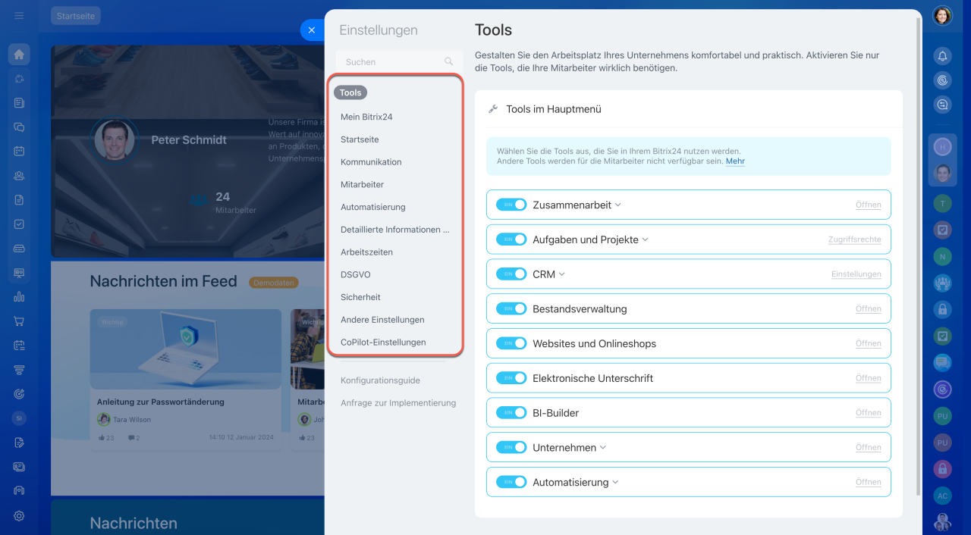The height and width of the screenshot is (535, 971).
Task: Open the green T chat avatar in right bar
Action: (942, 203)
